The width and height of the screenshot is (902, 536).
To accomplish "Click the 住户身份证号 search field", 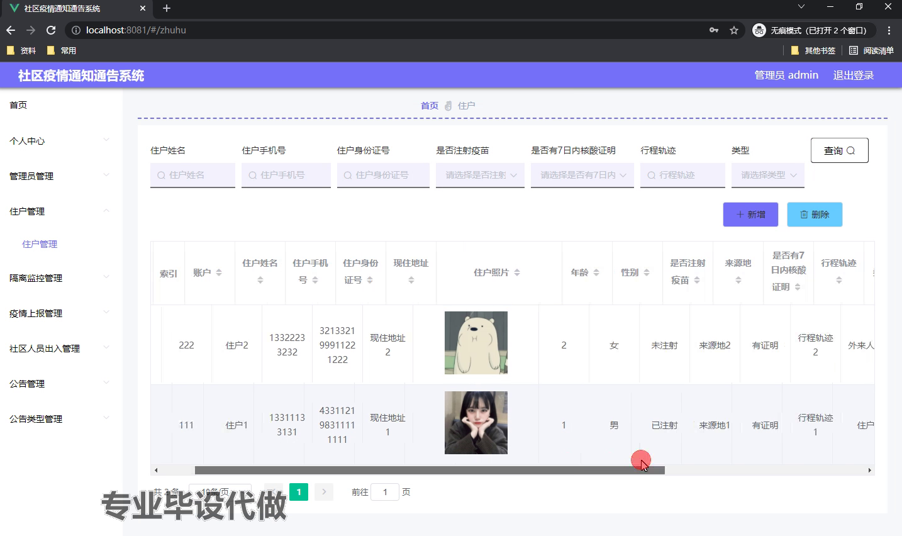I will click(383, 175).
